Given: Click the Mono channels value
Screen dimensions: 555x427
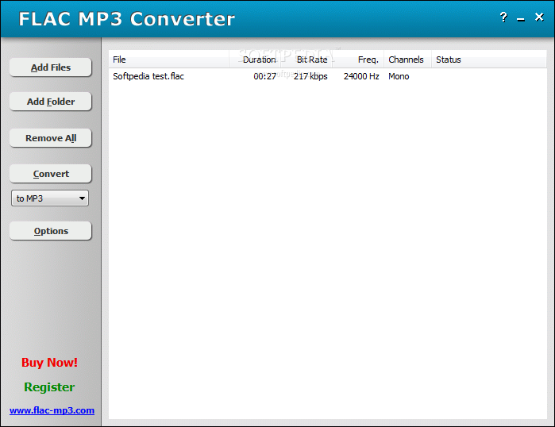Looking at the screenshot, I should (399, 76).
